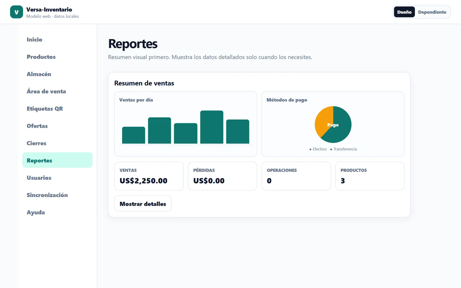
Task: Switch to Dueño role
Action: (404, 12)
